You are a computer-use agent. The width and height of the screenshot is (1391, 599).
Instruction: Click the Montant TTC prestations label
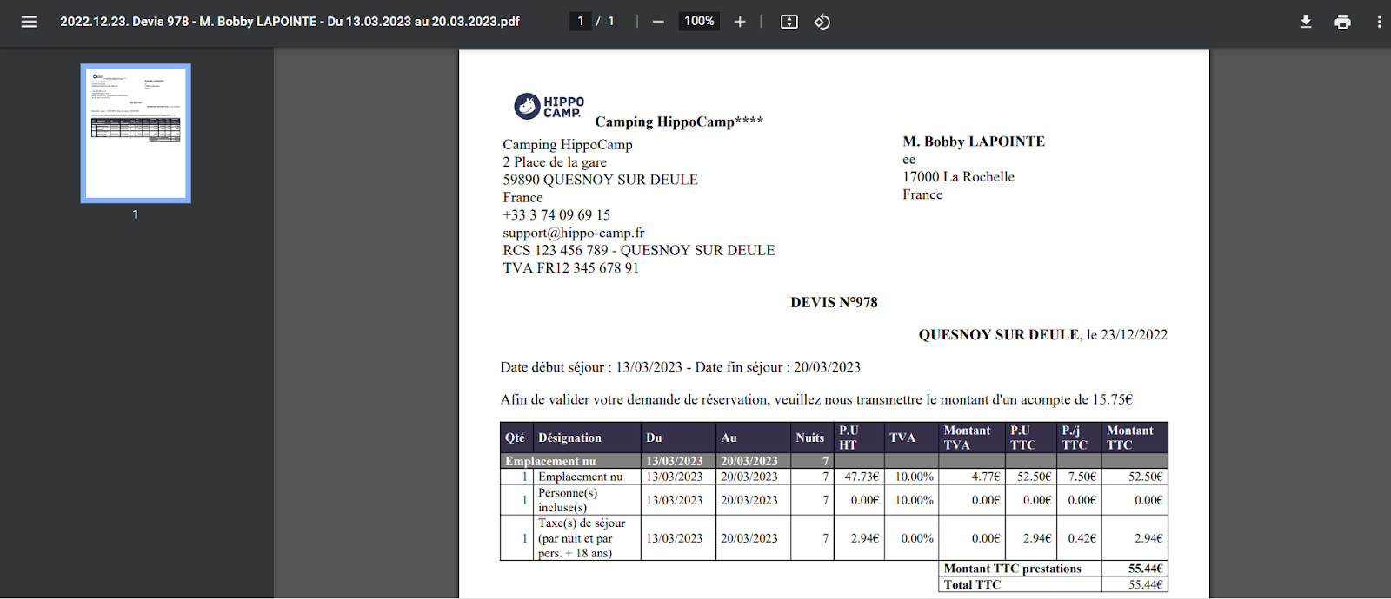pos(1012,569)
